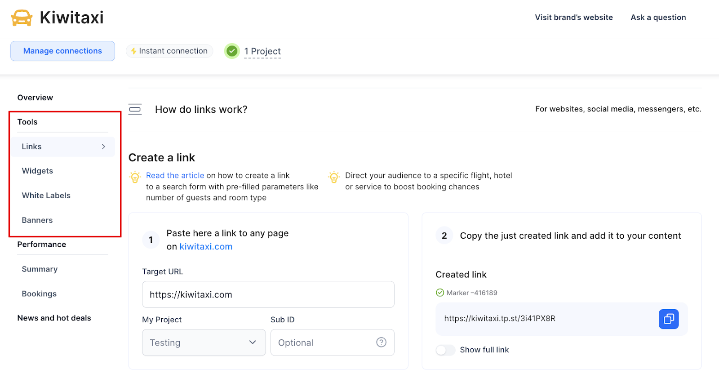
Task: Click the Kiwitaxi taxi car logo icon
Action: click(x=22, y=18)
